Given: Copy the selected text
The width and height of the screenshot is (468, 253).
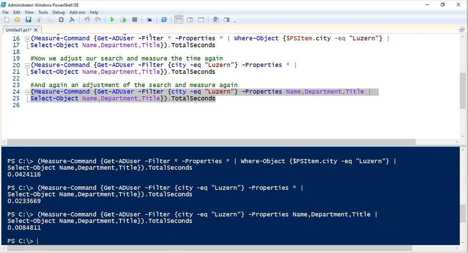Looking at the screenshot, I should pyautogui.click(x=50, y=20).
